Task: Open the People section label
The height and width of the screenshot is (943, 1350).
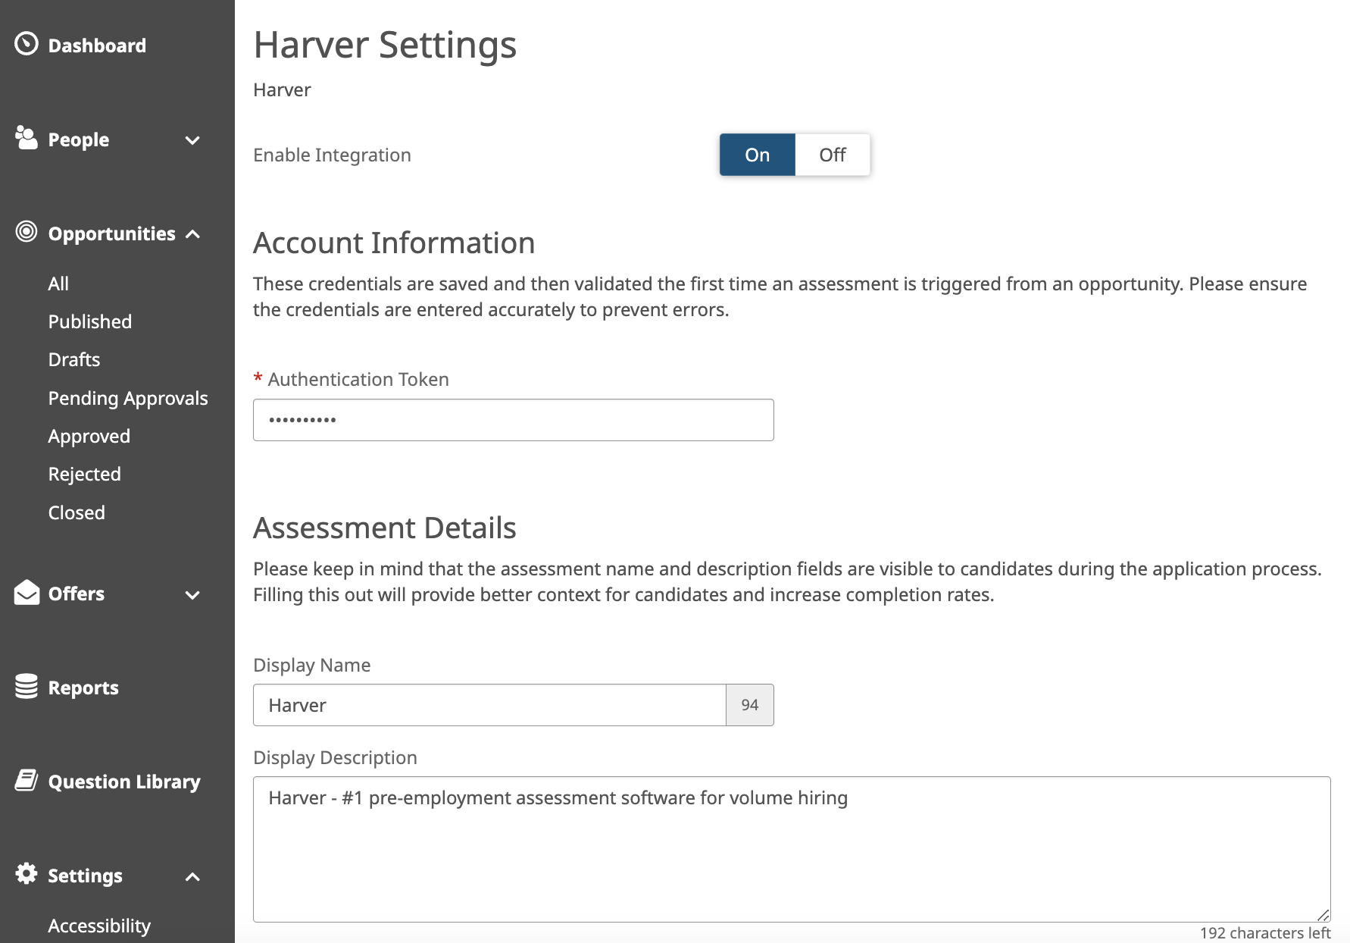Action: tap(79, 139)
